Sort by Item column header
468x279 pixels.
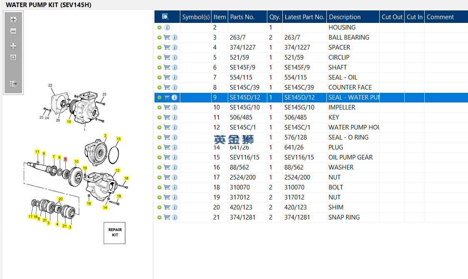pyautogui.click(x=220, y=17)
